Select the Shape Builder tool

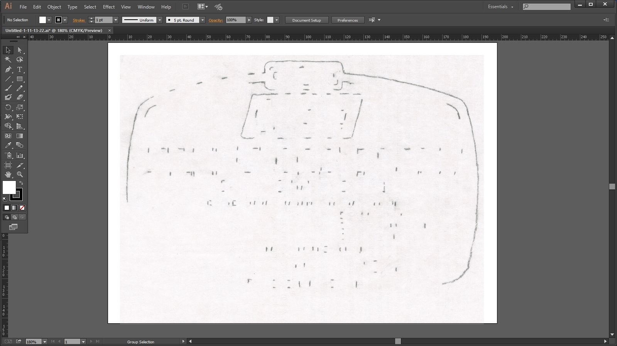(x=8, y=126)
